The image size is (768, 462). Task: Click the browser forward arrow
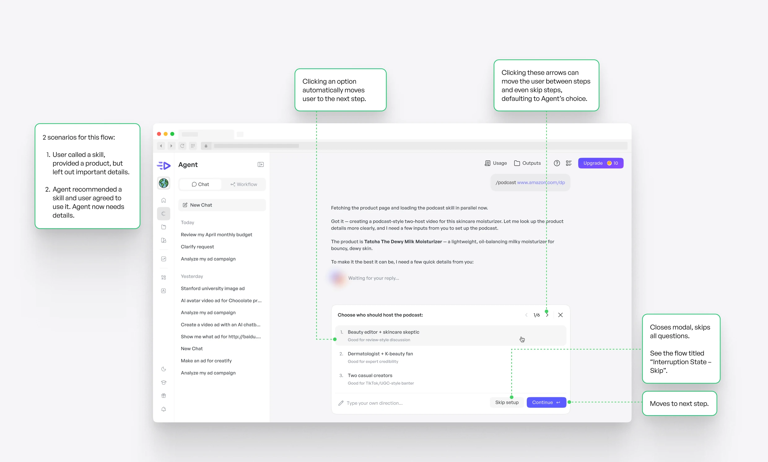pos(171,146)
